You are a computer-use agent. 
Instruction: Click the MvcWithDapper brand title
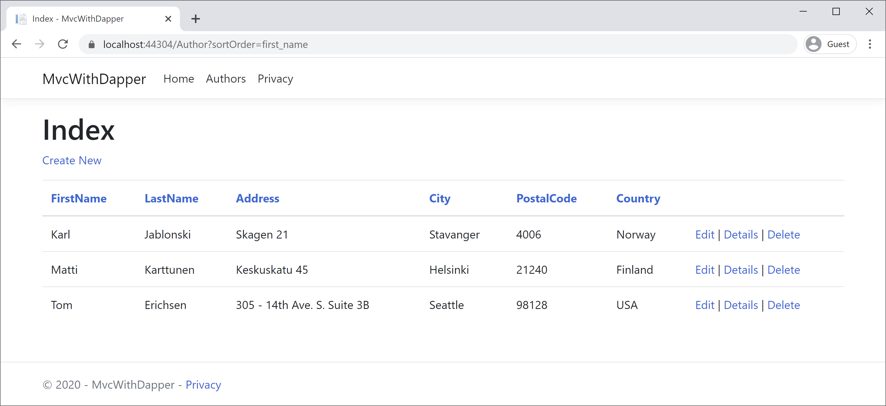[x=94, y=79]
